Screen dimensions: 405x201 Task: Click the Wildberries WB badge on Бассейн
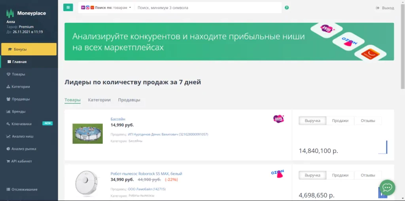[278, 118]
